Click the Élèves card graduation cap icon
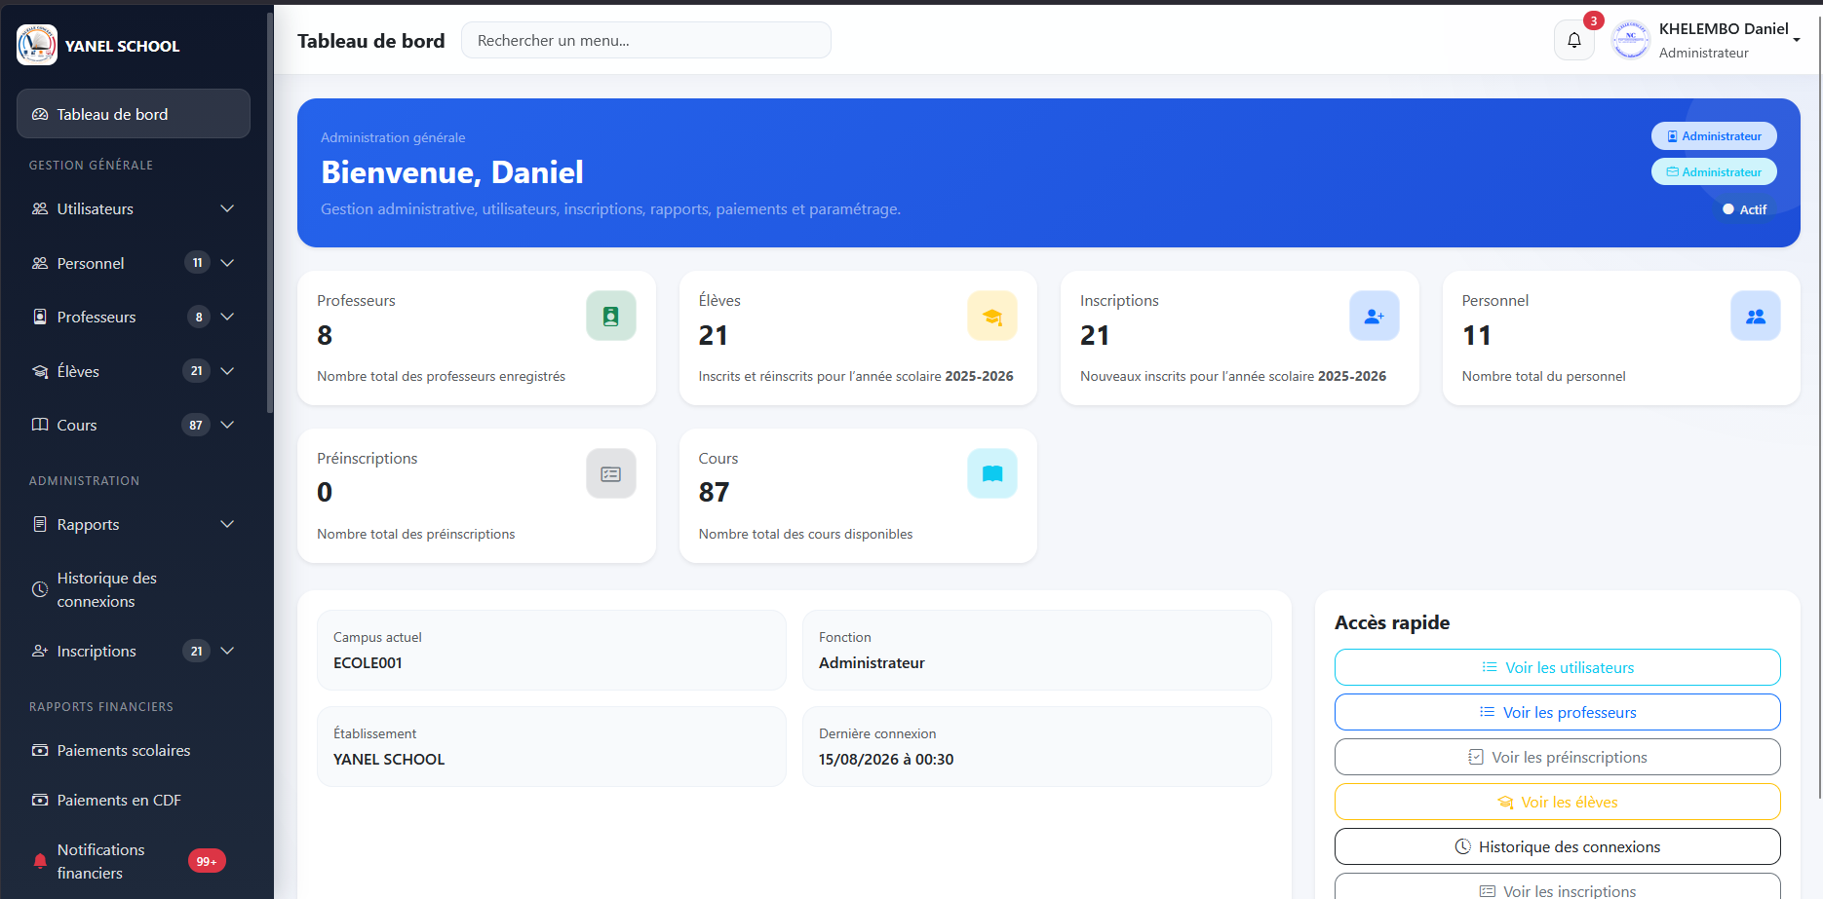 click(x=992, y=316)
